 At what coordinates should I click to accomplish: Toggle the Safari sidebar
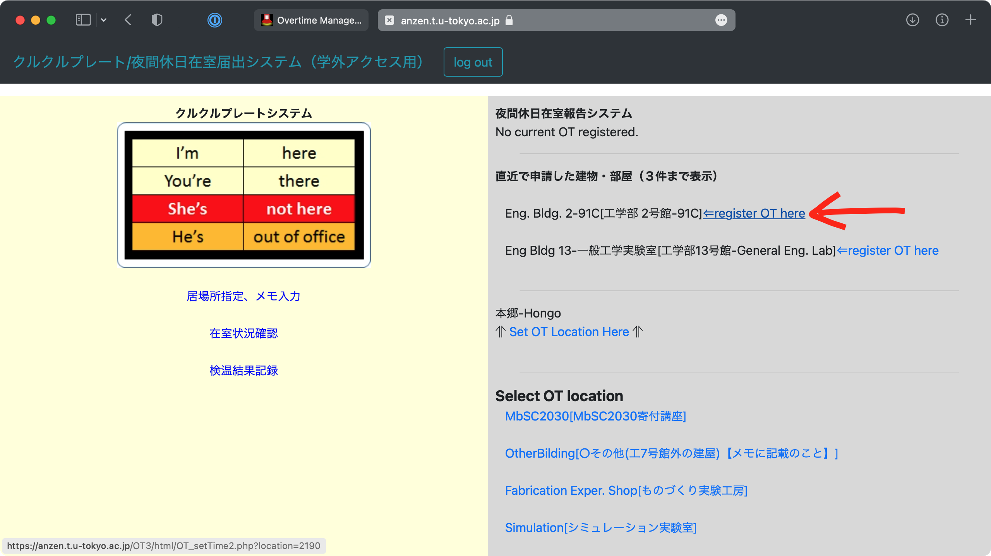(x=82, y=20)
